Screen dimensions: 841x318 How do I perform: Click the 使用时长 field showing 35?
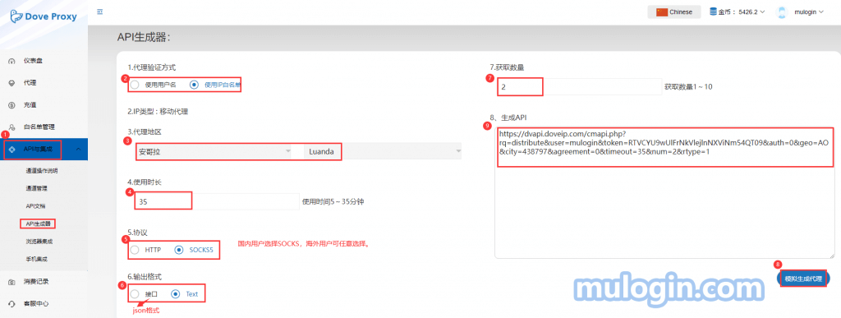(x=216, y=201)
